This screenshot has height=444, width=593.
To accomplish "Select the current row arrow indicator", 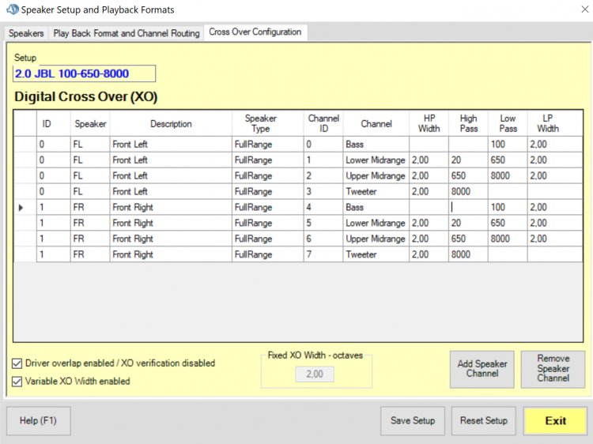I will pyautogui.click(x=21, y=208).
